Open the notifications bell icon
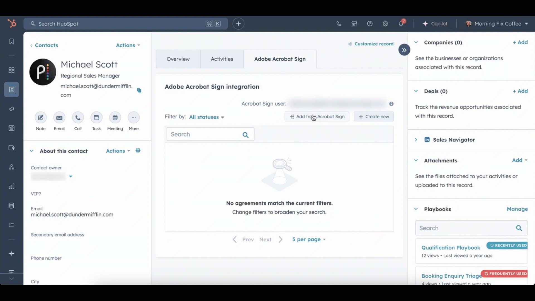Image resolution: width=535 pixels, height=301 pixels. point(401,24)
